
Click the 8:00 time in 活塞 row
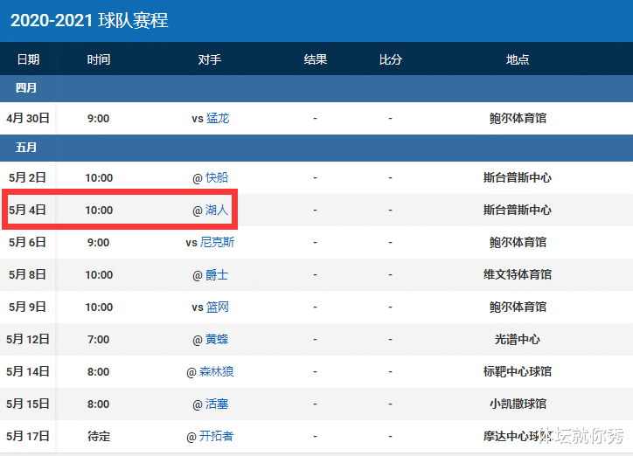(x=99, y=404)
